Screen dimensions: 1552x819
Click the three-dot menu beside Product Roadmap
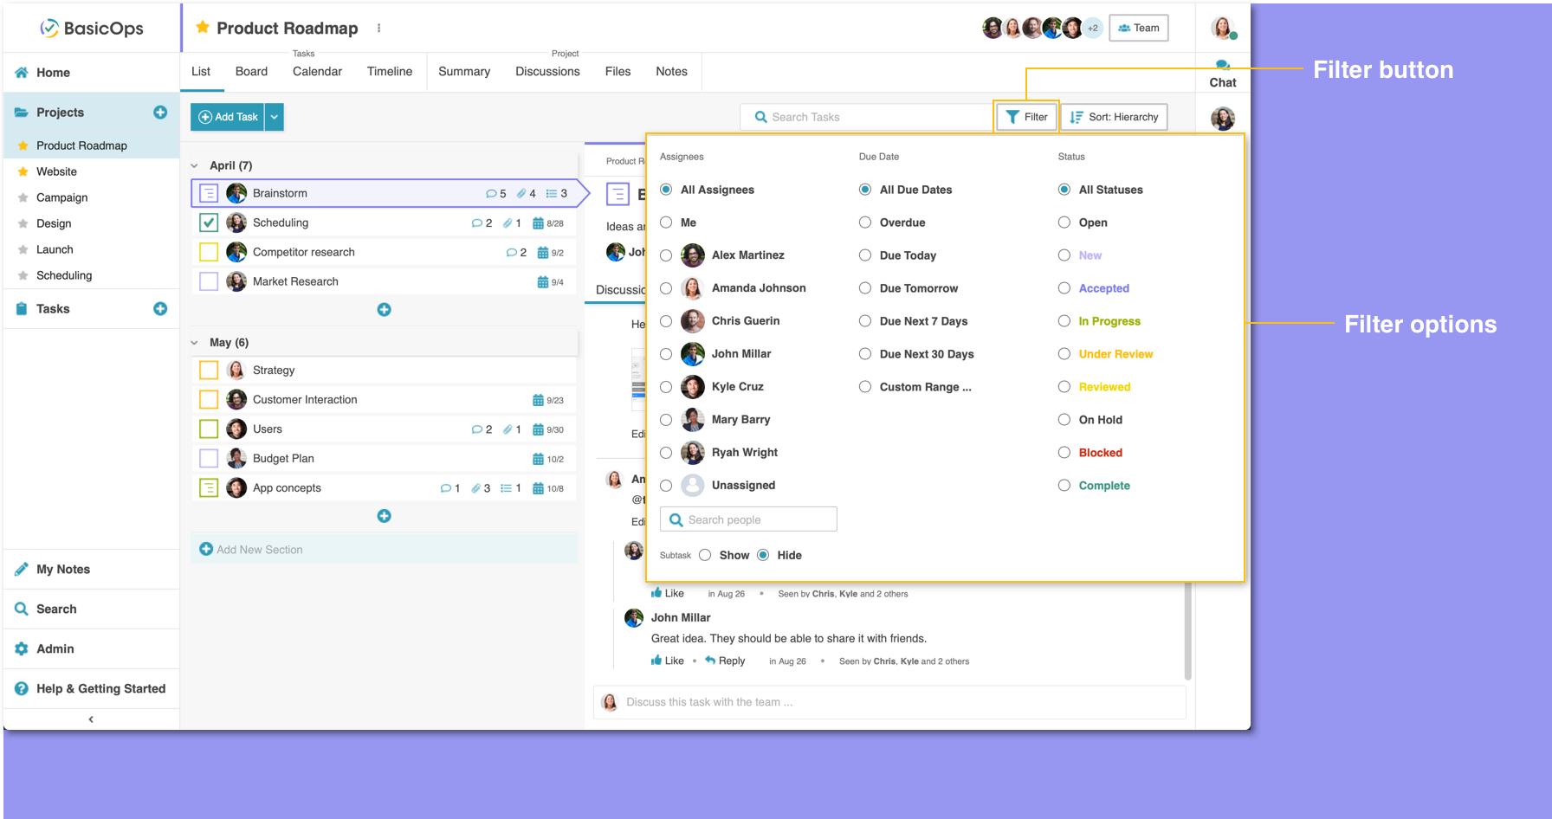coord(378,29)
